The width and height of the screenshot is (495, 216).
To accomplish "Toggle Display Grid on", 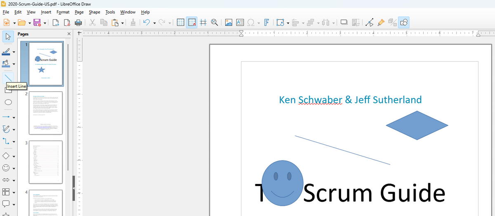I will tap(180, 23).
